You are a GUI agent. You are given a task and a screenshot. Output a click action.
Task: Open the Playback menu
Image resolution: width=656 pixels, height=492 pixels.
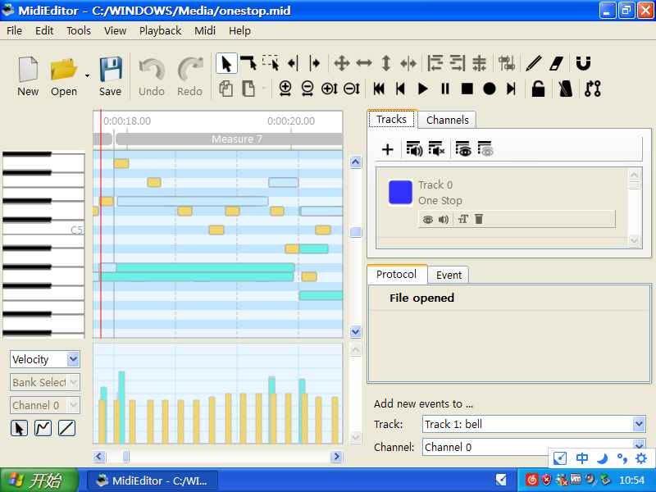pyautogui.click(x=160, y=30)
